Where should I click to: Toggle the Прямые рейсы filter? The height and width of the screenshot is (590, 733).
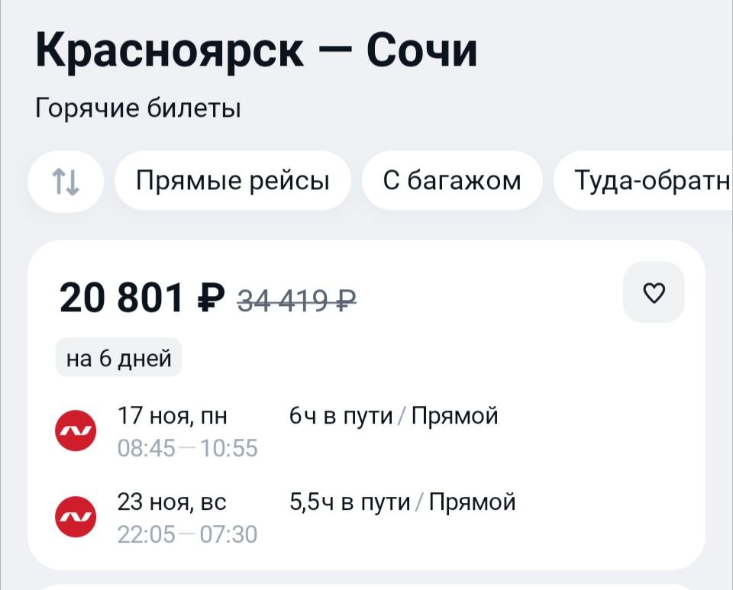pos(233,181)
